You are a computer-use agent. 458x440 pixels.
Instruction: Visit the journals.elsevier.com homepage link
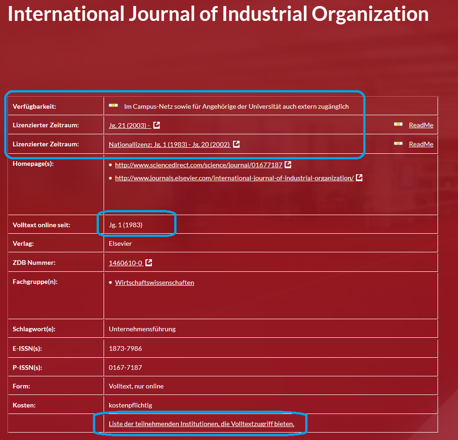pos(234,178)
